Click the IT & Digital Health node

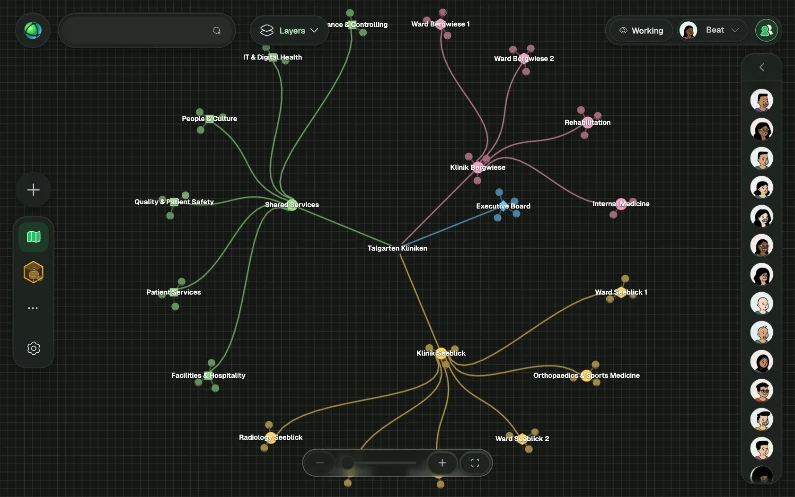(273, 57)
